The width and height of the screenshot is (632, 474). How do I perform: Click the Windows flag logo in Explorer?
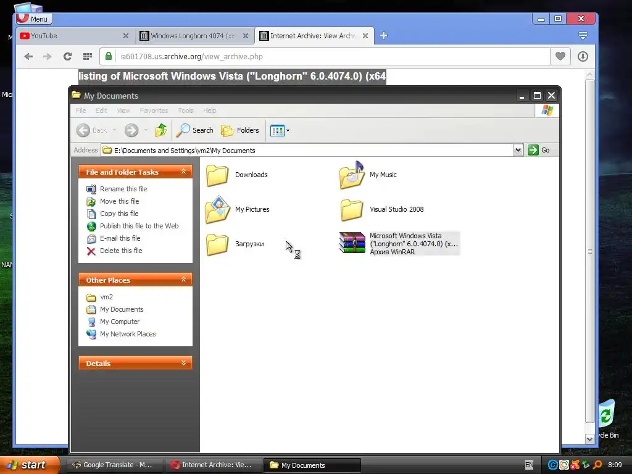tap(547, 110)
